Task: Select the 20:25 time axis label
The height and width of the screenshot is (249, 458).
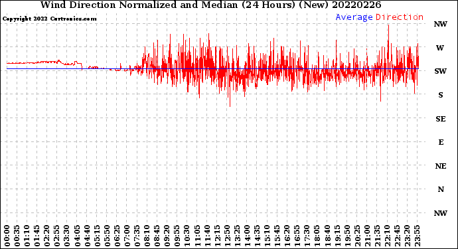Action: click(x=357, y=236)
